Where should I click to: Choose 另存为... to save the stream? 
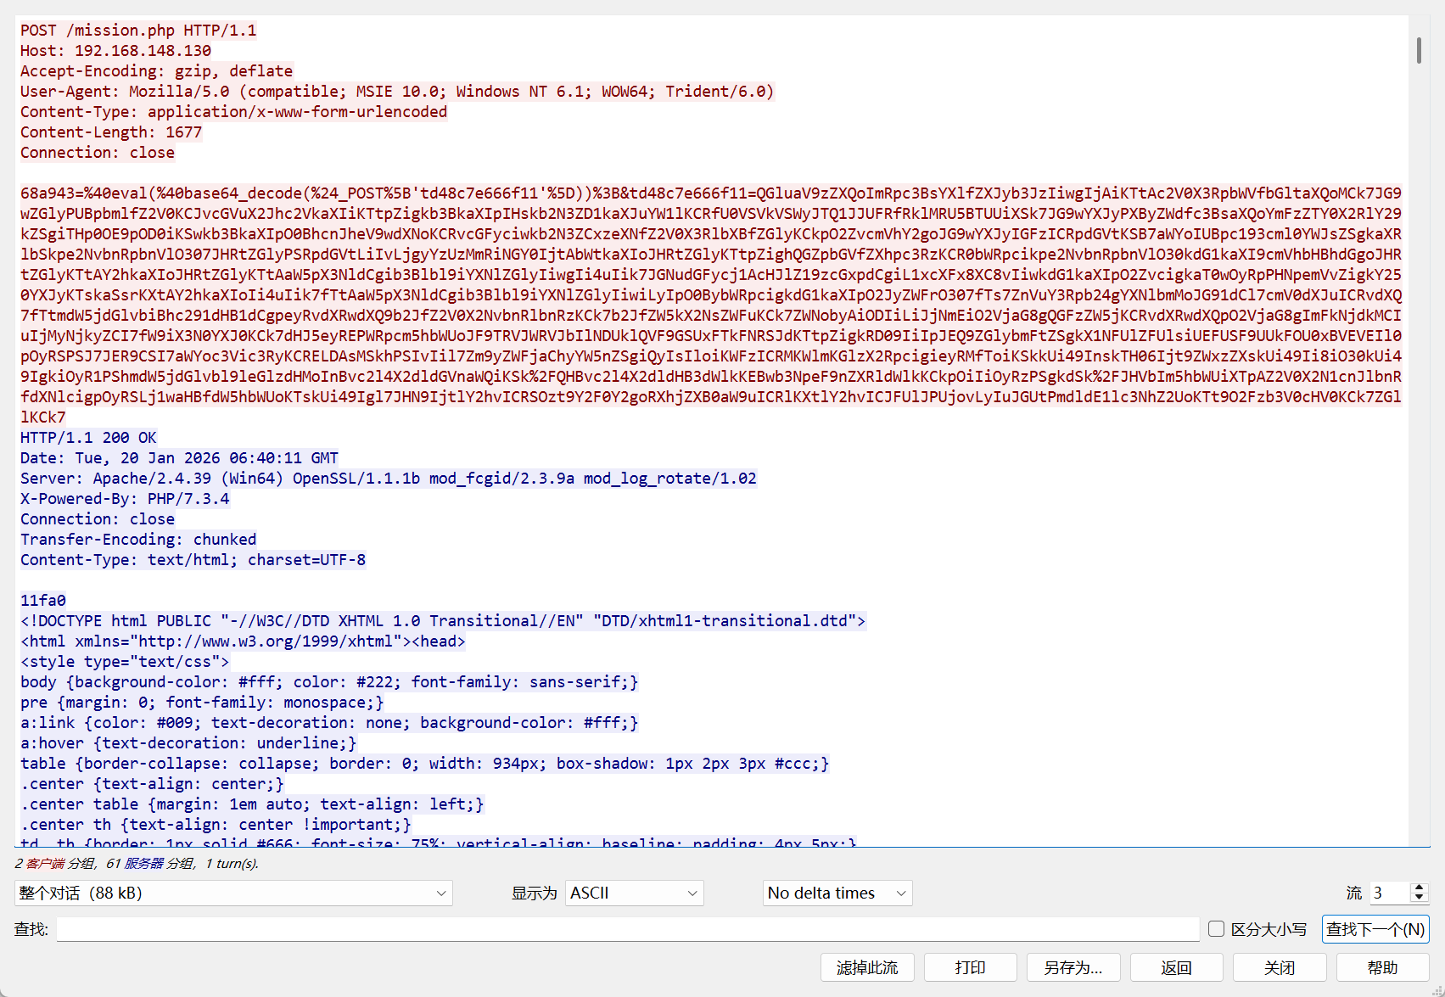(1073, 967)
